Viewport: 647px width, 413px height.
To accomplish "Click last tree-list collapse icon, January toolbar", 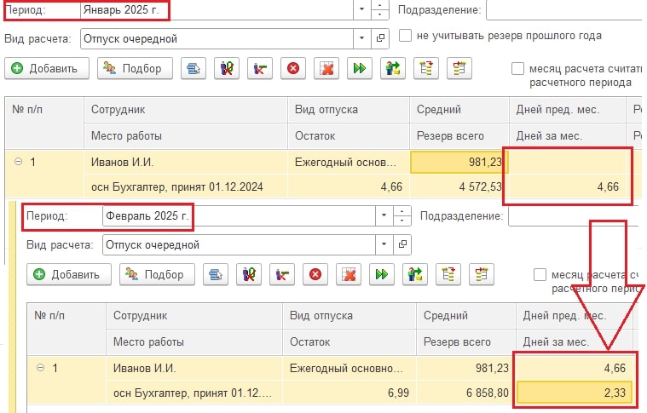I will [x=459, y=68].
